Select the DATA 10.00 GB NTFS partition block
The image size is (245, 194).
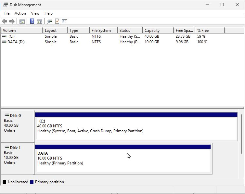(123, 159)
